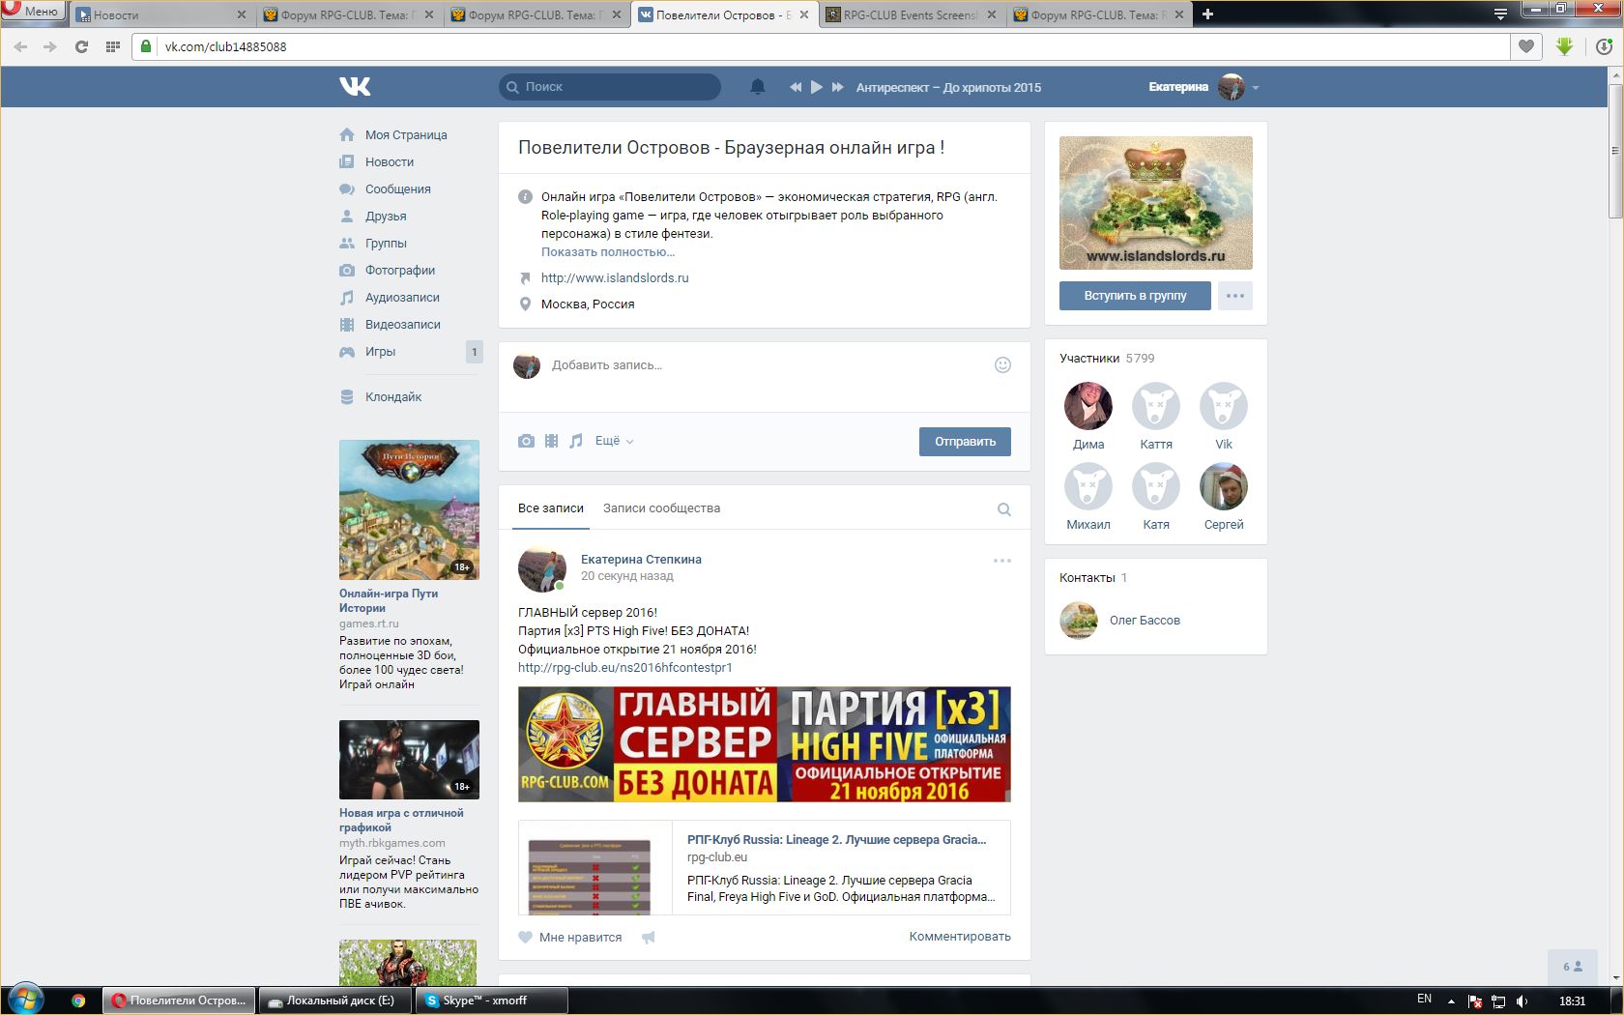
Task: Skip to next track in header player
Action: [837, 87]
